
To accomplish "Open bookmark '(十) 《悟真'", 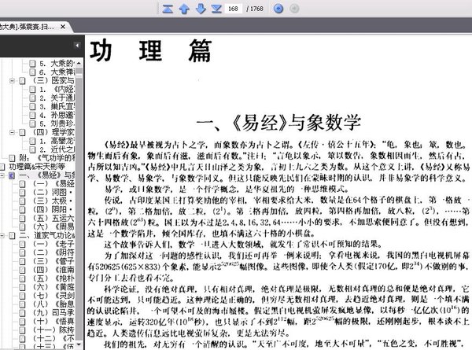I will [x=53, y=321].
